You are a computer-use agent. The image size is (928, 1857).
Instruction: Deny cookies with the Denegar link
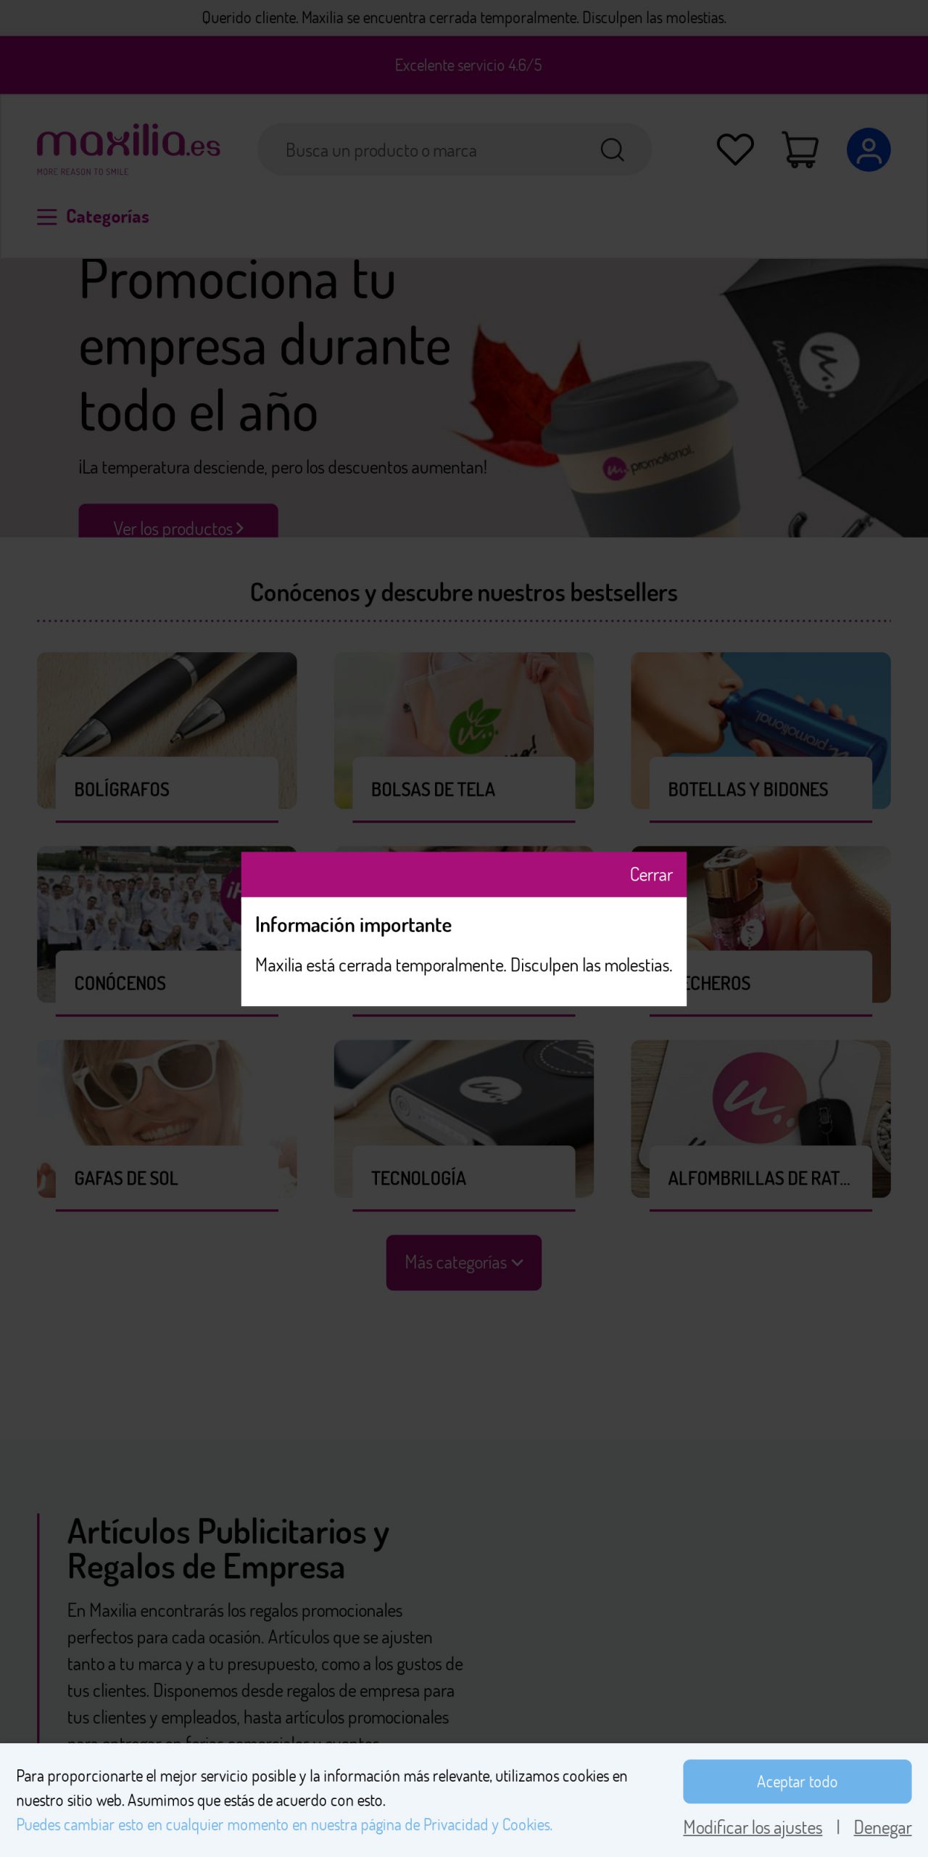click(x=882, y=1827)
